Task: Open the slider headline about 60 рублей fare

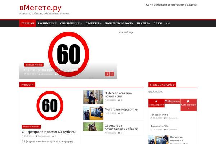Action: (51, 70)
